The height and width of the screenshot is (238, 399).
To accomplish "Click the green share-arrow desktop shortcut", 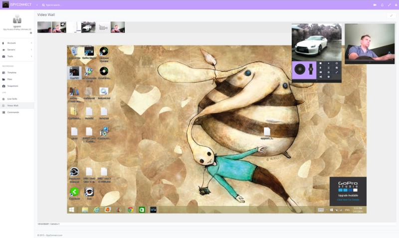I will [x=74, y=193].
